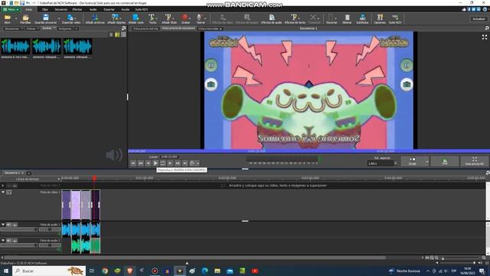The width and height of the screenshot is (490, 276).
Task: Click the Exportar vídeo toolbar icon
Action: 71,18
